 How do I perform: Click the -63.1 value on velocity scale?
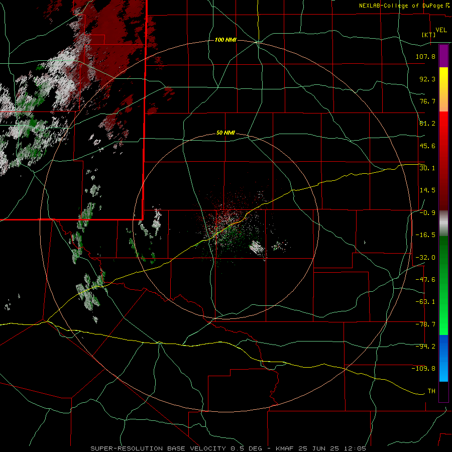click(x=425, y=302)
